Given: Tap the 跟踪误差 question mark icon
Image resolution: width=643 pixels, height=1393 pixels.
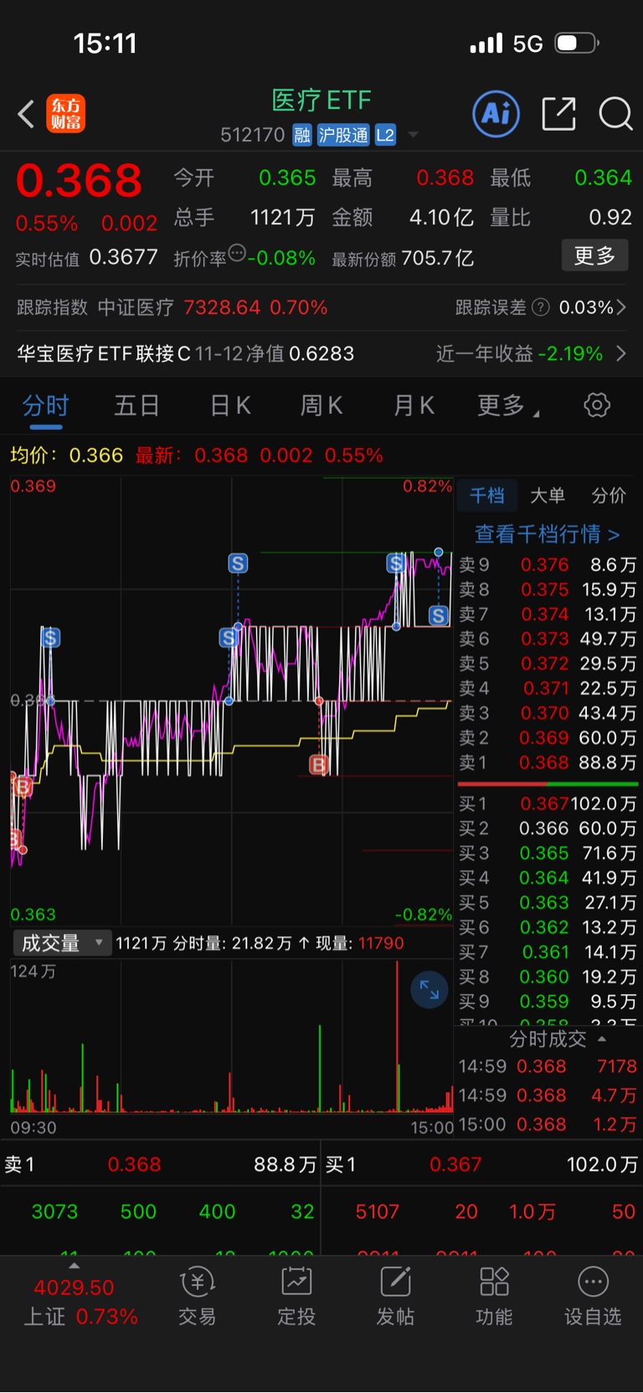Looking at the screenshot, I should (541, 307).
